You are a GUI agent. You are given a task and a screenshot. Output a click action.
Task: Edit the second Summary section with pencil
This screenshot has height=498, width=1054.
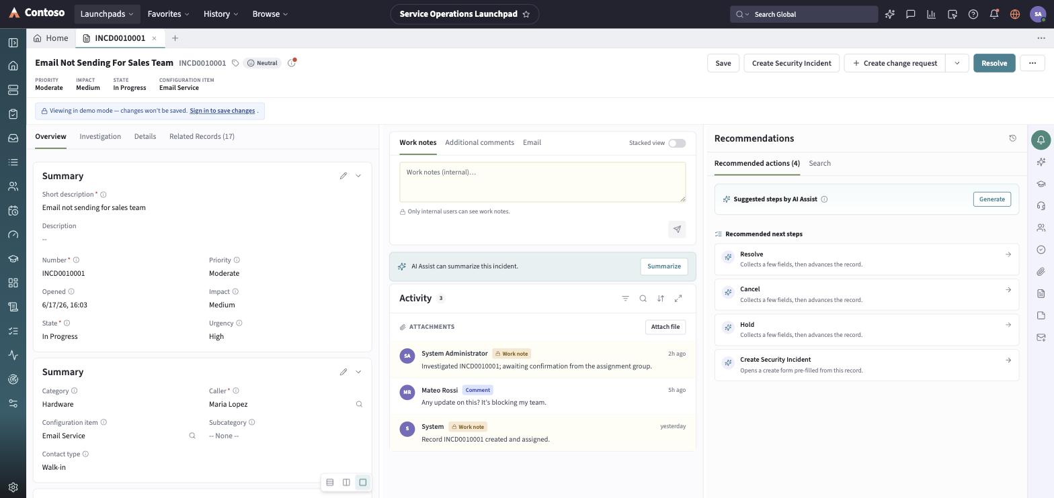click(x=343, y=372)
